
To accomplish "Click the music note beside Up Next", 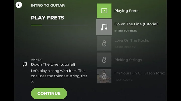I will click(25, 64).
